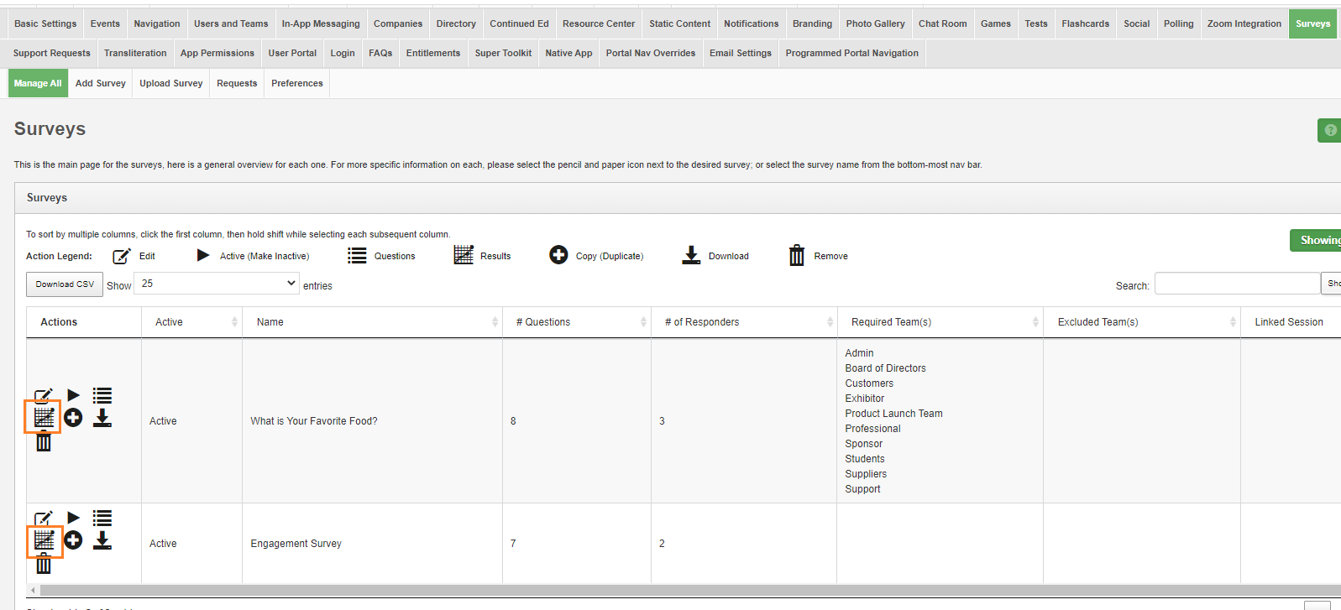Click the horizontal table scrollbar
Viewport: 1341px width, 610px height.
click(672, 590)
